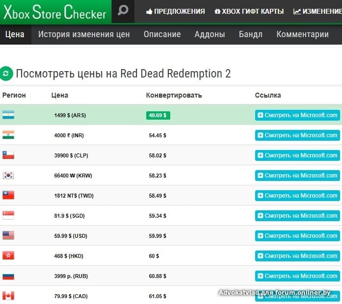
Task: Click the Canada flag icon
Action: pyautogui.click(x=8, y=296)
